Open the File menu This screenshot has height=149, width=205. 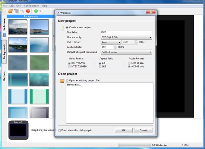pos(5,6)
